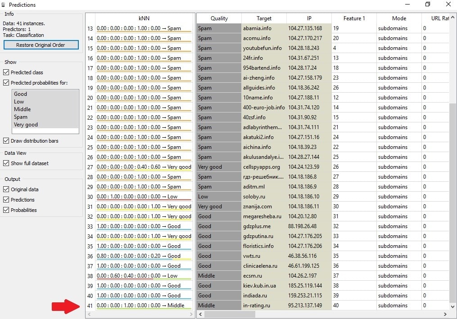
Task: Click the Feature 1 column header
Action: coord(354,18)
